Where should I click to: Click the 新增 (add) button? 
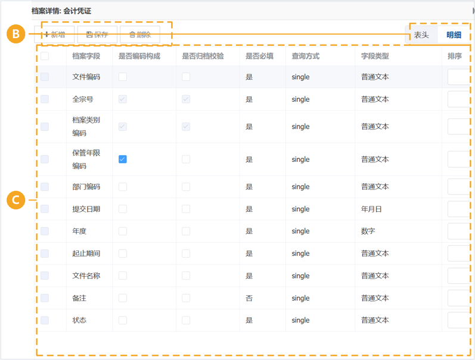point(54,35)
